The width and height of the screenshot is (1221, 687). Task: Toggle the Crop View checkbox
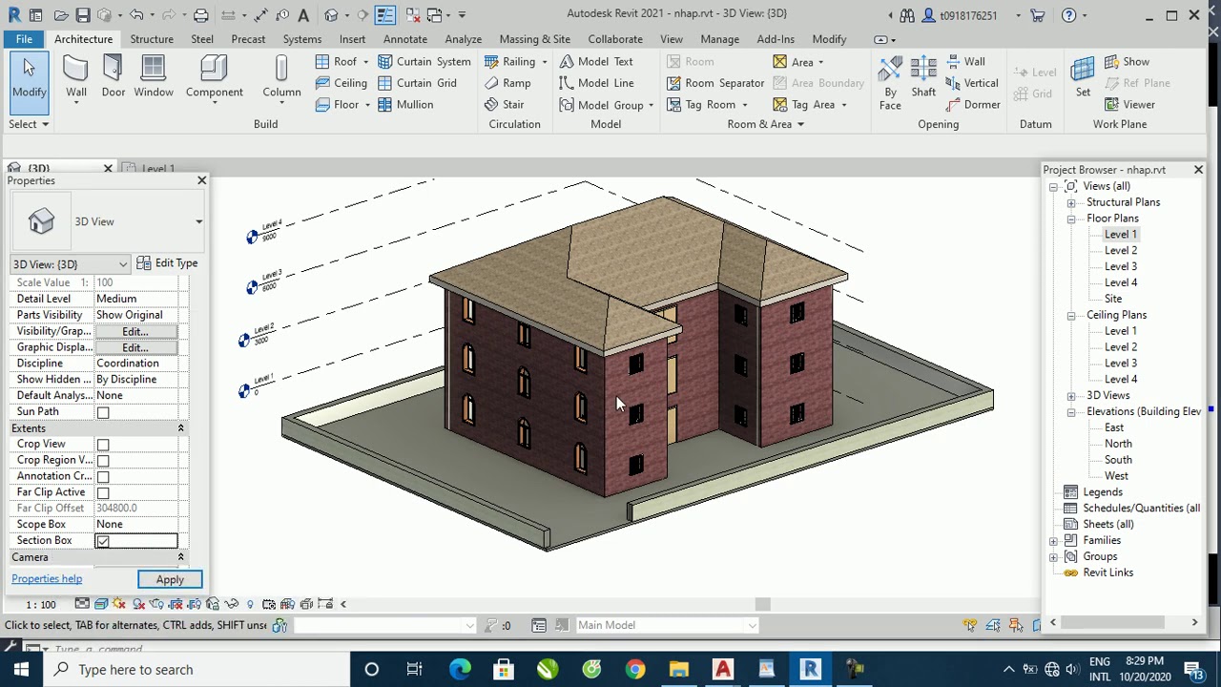103,445
